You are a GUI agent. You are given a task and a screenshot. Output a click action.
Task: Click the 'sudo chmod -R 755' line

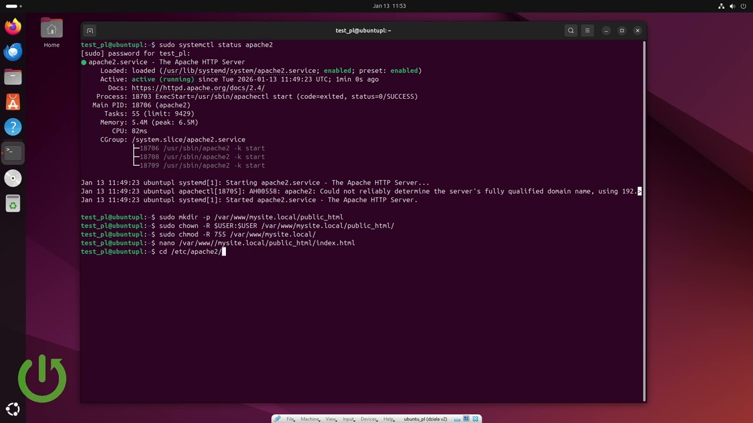tap(237, 234)
